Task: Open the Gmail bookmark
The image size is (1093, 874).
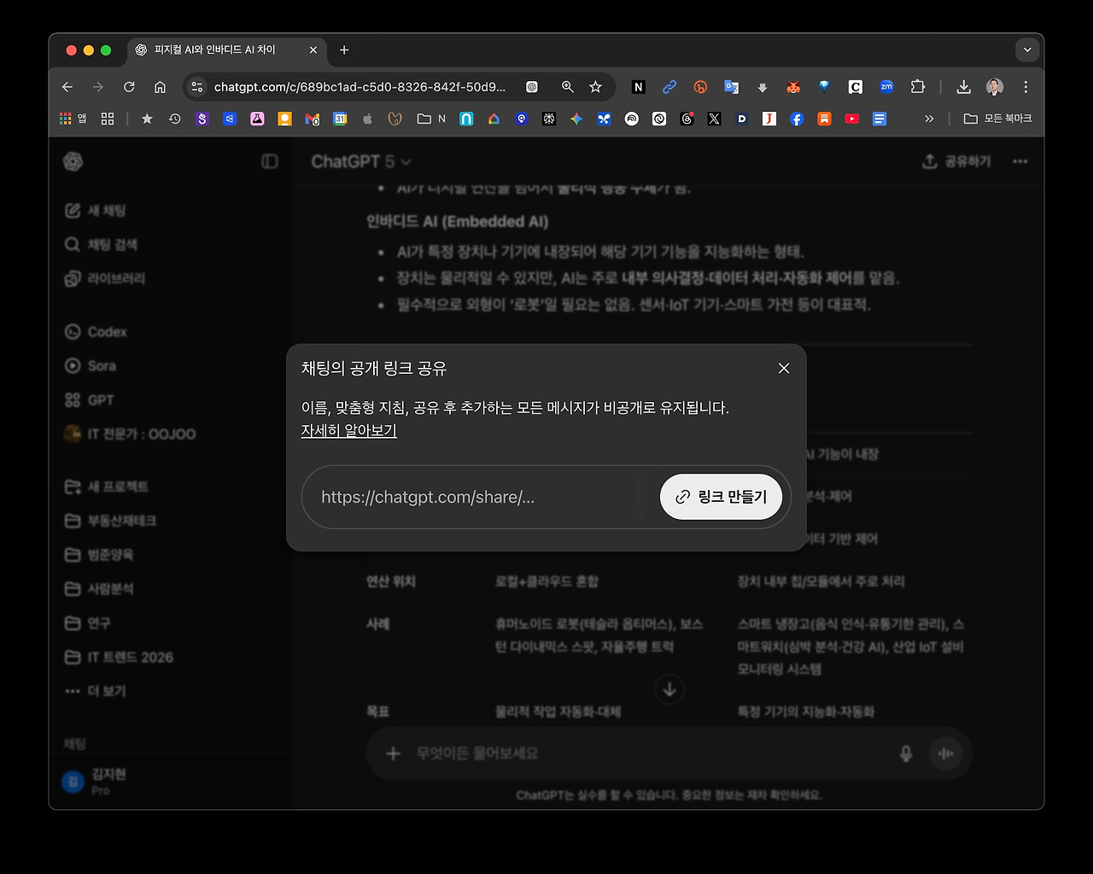Action: [x=313, y=119]
